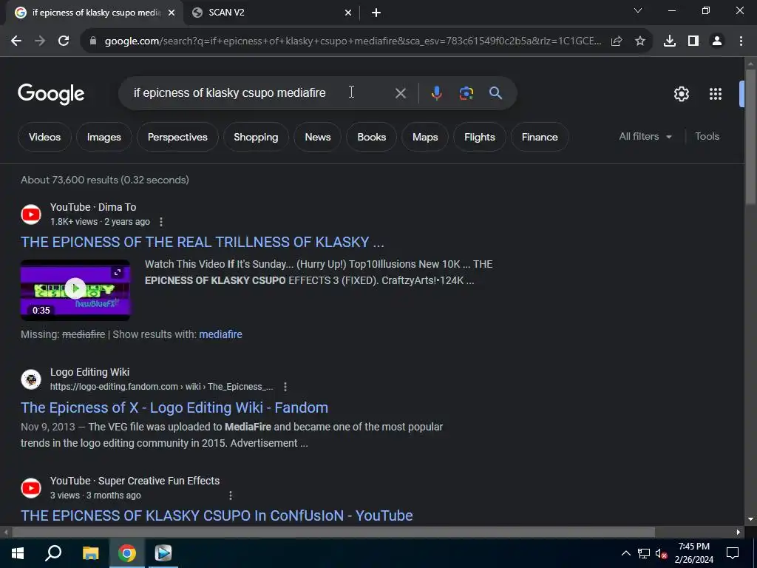The width and height of the screenshot is (757, 568).
Task: Click the Google logo
Action: tap(51, 94)
